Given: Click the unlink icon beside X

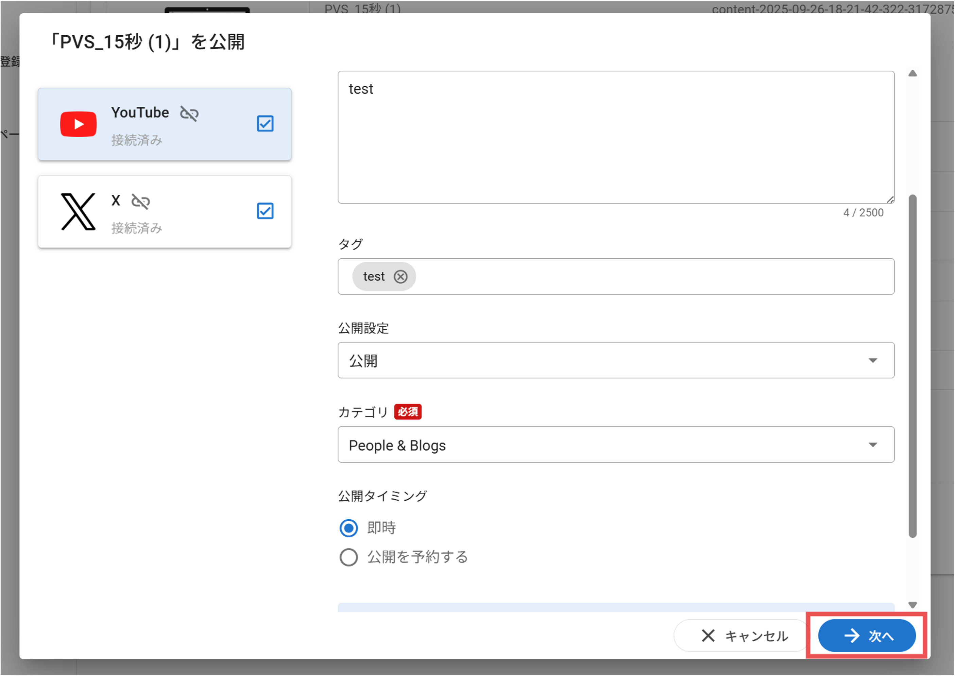Looking at the screenshot, I should click(141, 202).
